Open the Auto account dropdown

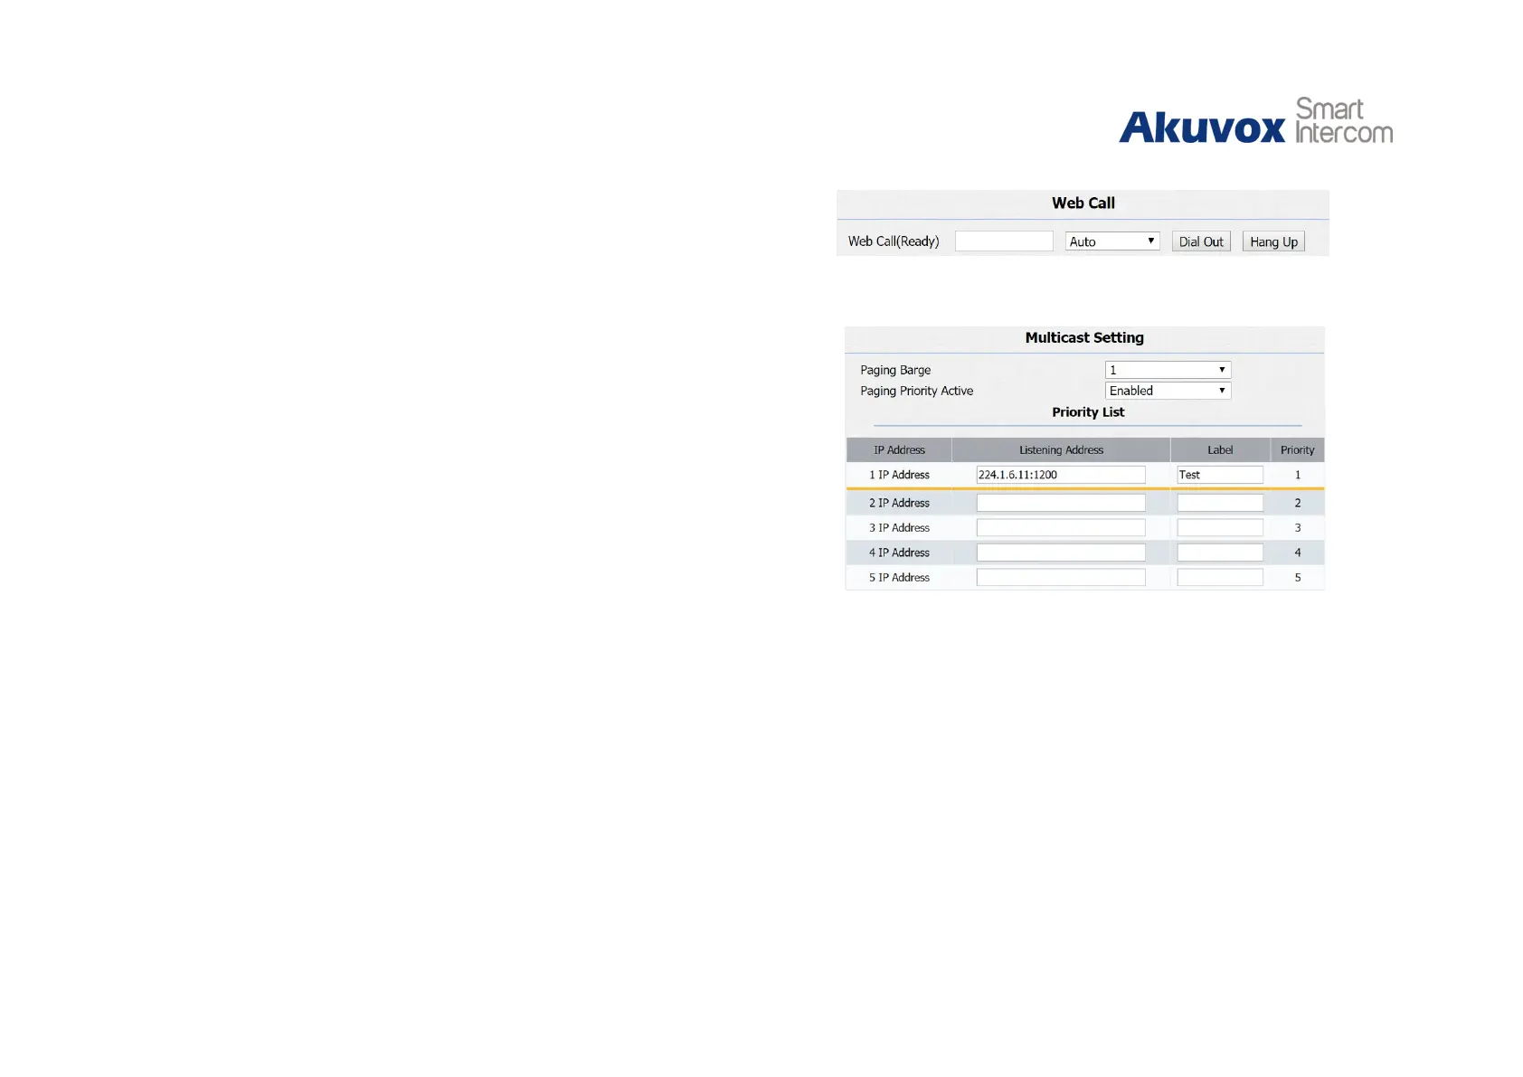(x=1112, y=241)
